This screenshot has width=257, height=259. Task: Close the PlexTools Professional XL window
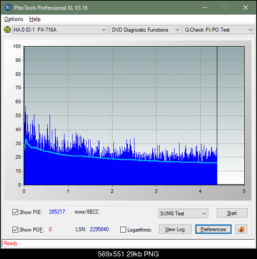245,8
